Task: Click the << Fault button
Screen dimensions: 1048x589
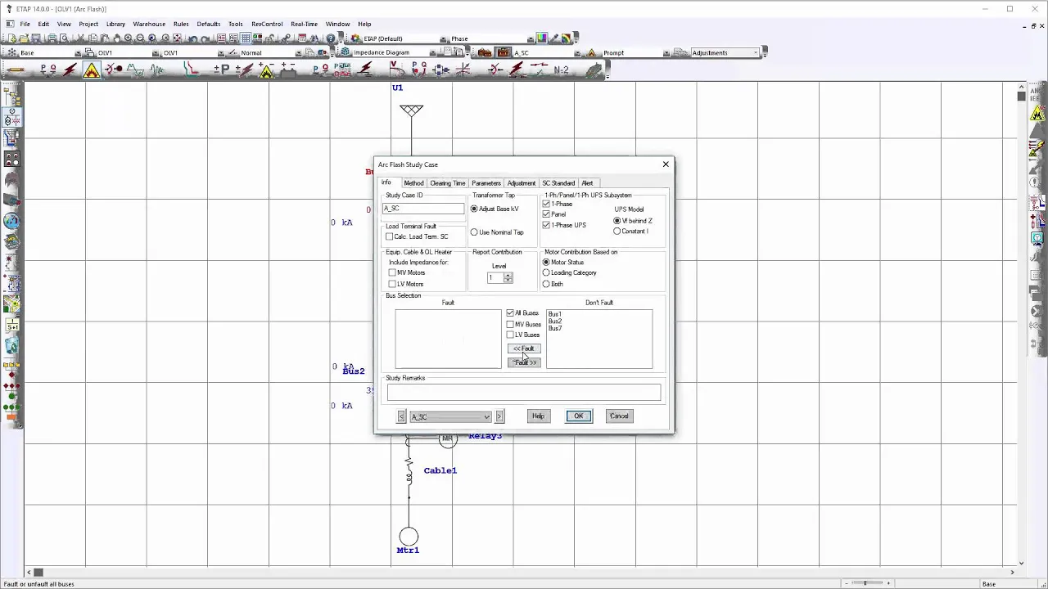Action: pos(524,349)
